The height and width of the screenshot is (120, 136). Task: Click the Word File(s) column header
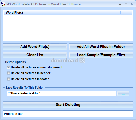62,13
